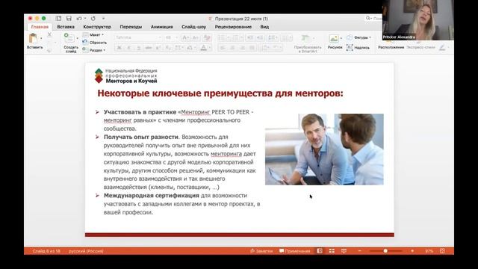The width and height of the screenshot is (478, 269).
Task: Click the Text Box (Надпись) icon
Action: [x=350, y=47]
